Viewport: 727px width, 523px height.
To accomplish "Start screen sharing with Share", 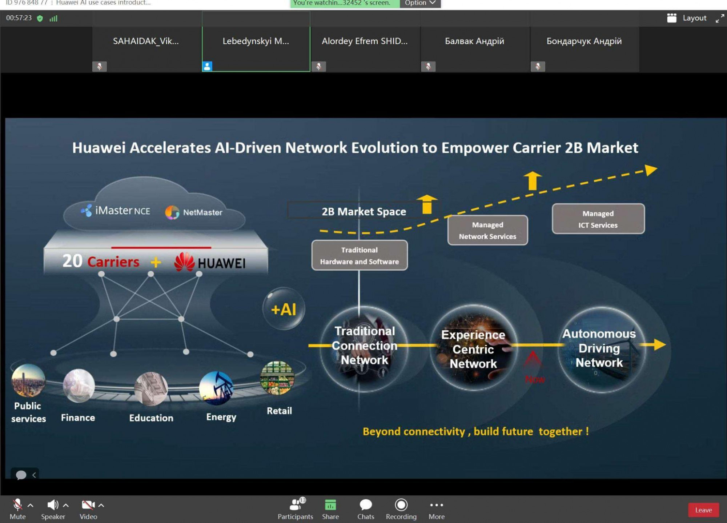I will click(x=330, y=509).
